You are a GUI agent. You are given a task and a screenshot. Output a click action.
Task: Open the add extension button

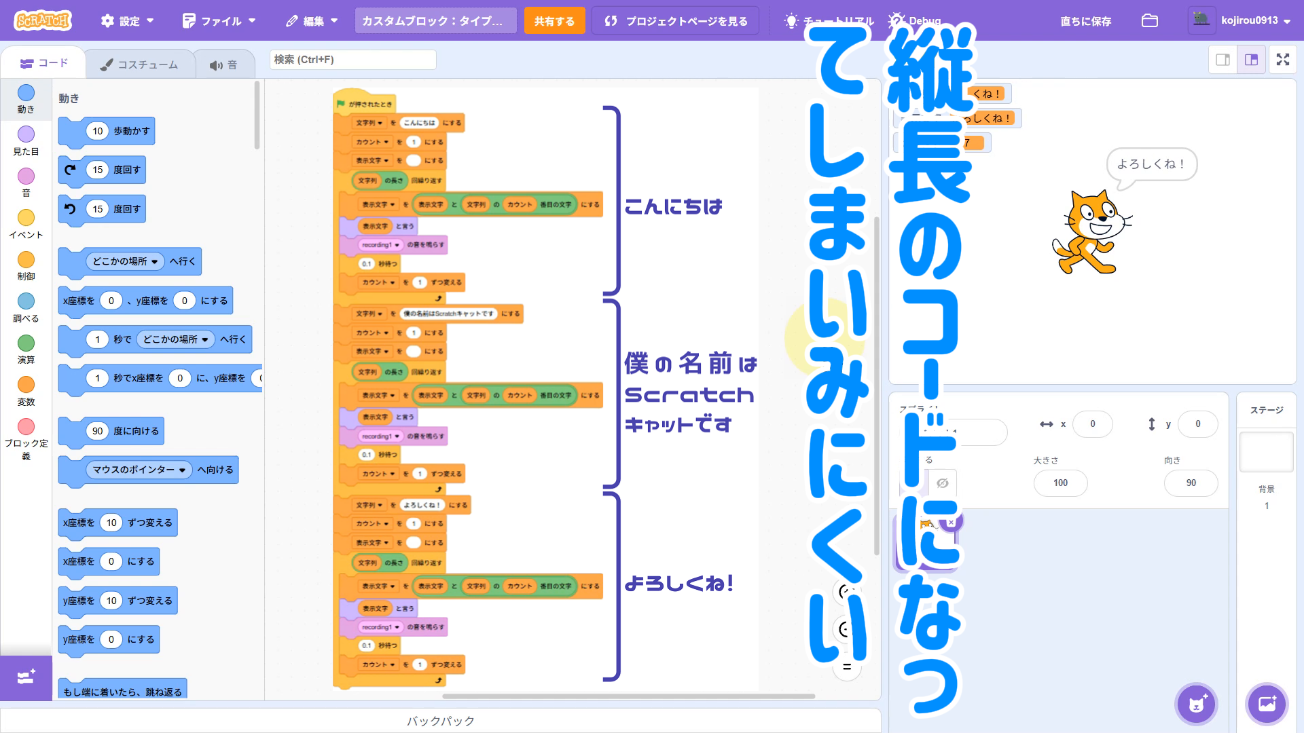tap(26, 677)
